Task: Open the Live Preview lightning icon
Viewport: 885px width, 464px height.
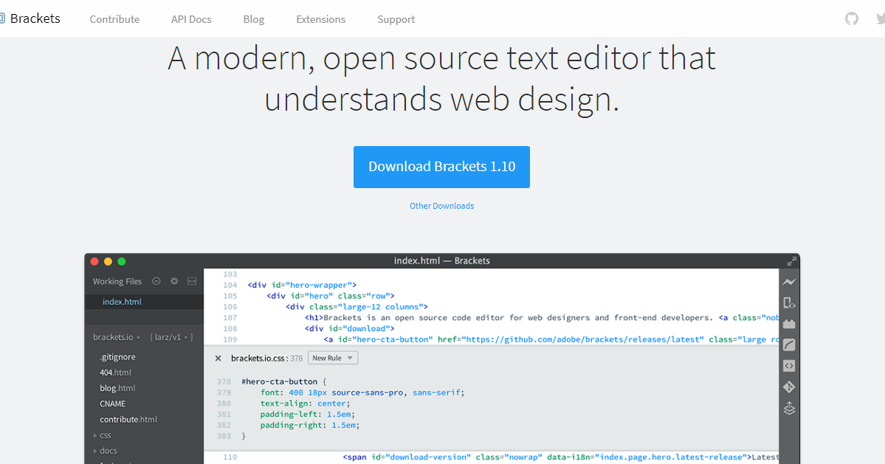Action: coord(789,282)
